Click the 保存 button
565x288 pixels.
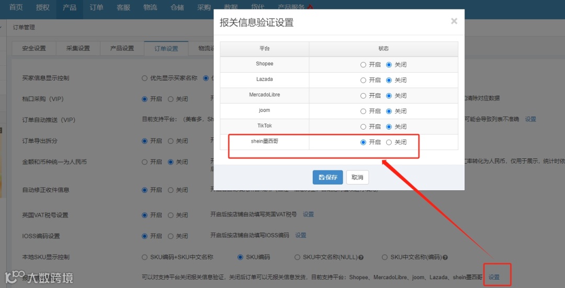(x=328, y=177)
